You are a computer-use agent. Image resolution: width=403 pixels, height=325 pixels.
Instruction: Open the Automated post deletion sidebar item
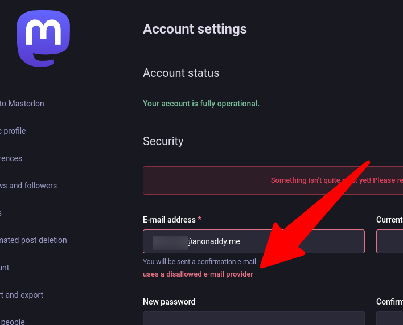34,240
